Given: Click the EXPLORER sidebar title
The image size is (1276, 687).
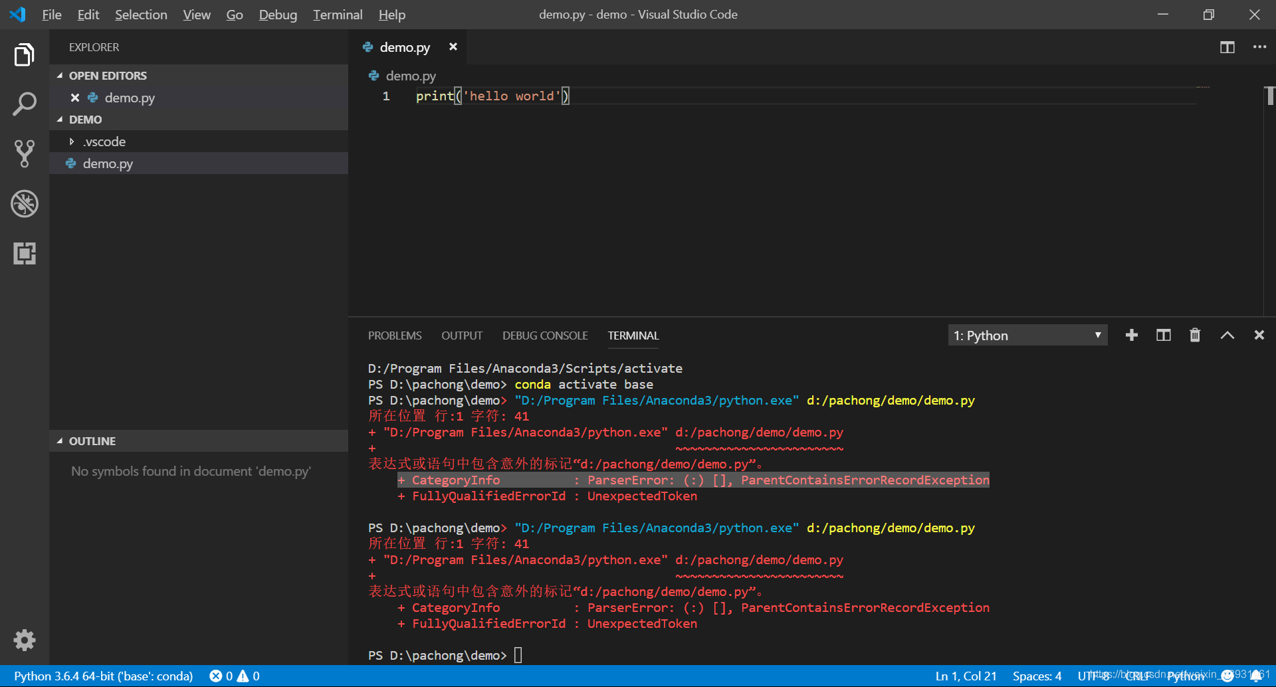Looking at the screenshot, I should click(94, 47).
